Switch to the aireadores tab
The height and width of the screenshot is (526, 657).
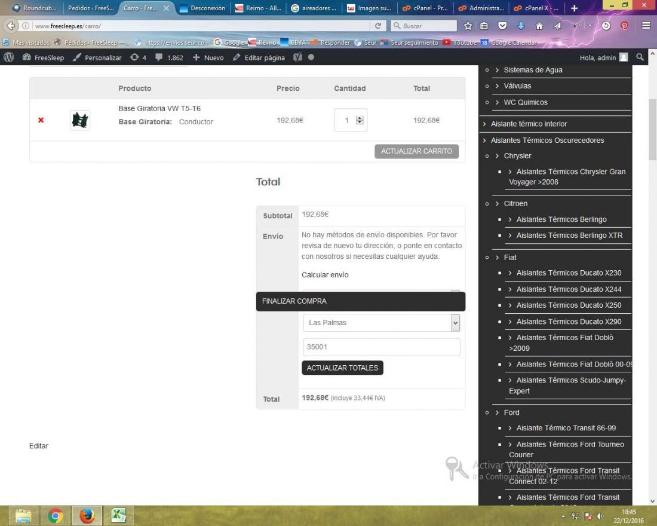[x=314, y=8]
